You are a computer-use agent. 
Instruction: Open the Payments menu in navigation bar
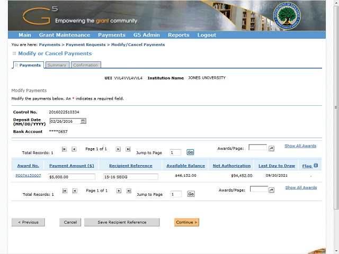click(x=112, y=35)
